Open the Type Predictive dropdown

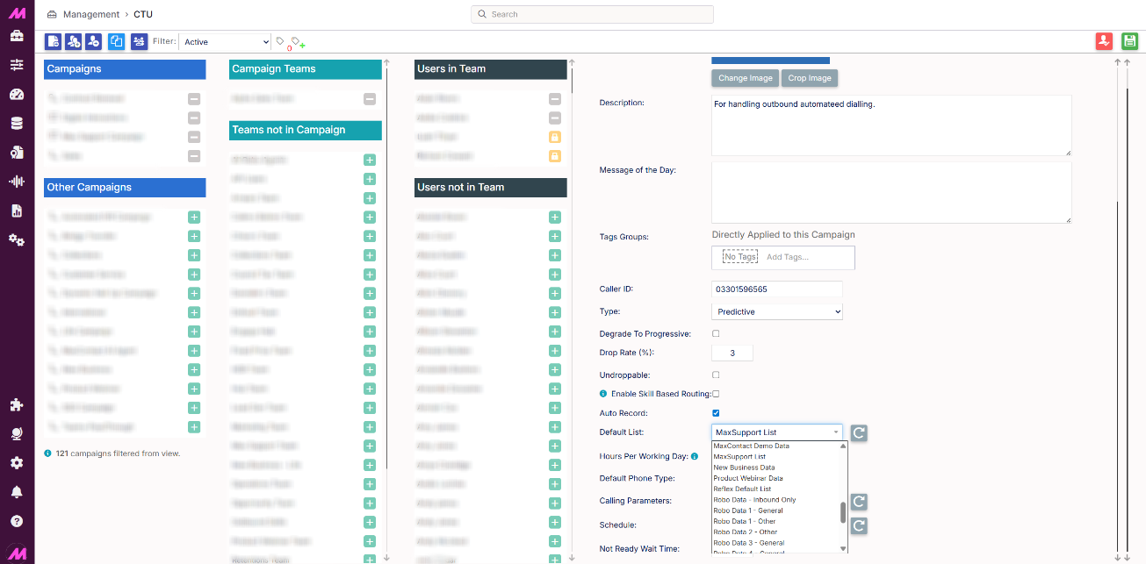pyautogui.click(x=777, y=311)
